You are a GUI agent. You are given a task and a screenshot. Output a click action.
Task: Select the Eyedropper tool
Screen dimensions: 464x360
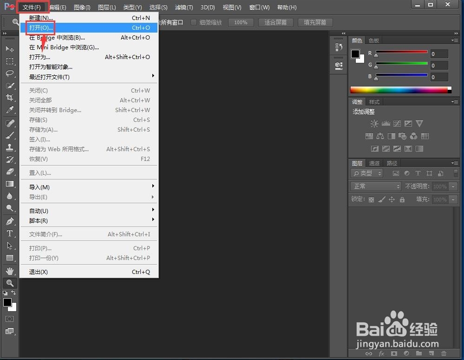(10, 110)
